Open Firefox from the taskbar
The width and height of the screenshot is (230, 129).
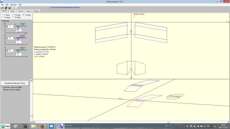[42, 126]
